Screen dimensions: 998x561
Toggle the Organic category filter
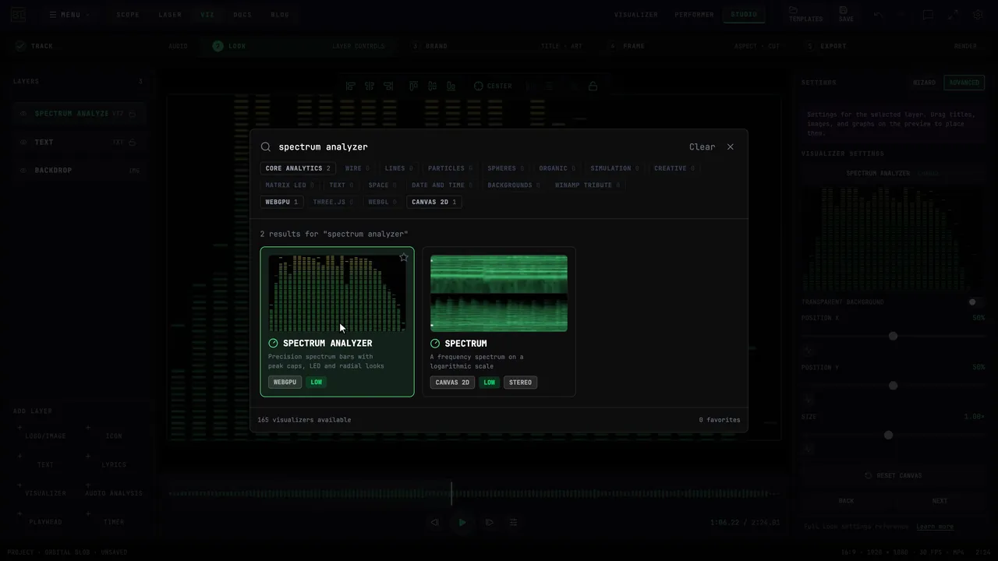[557, 168]
